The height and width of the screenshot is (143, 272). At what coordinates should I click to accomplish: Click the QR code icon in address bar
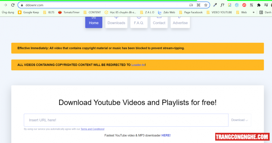199,5
